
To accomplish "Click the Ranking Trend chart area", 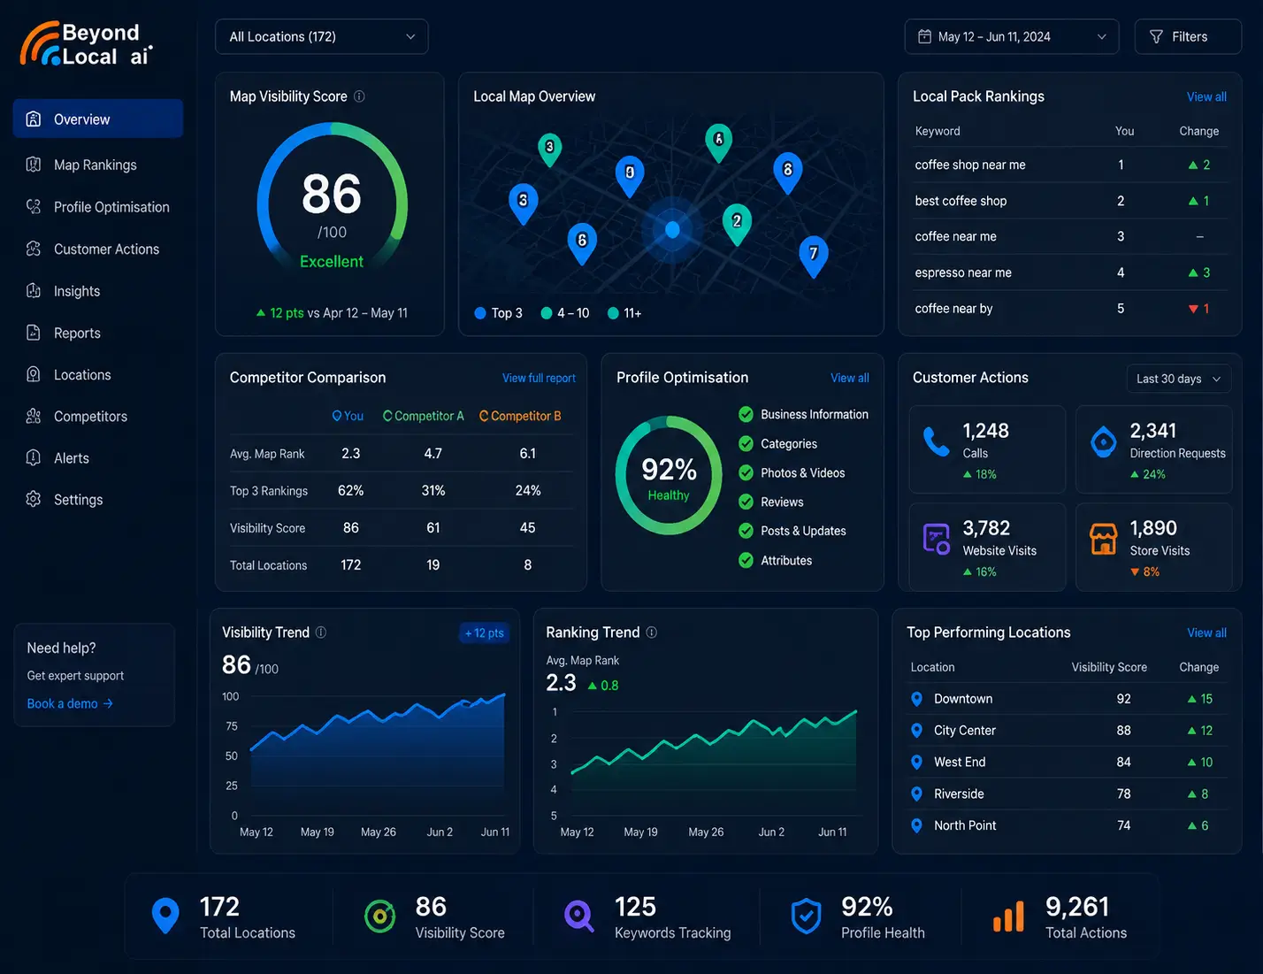I will click(x=714, y=762).
